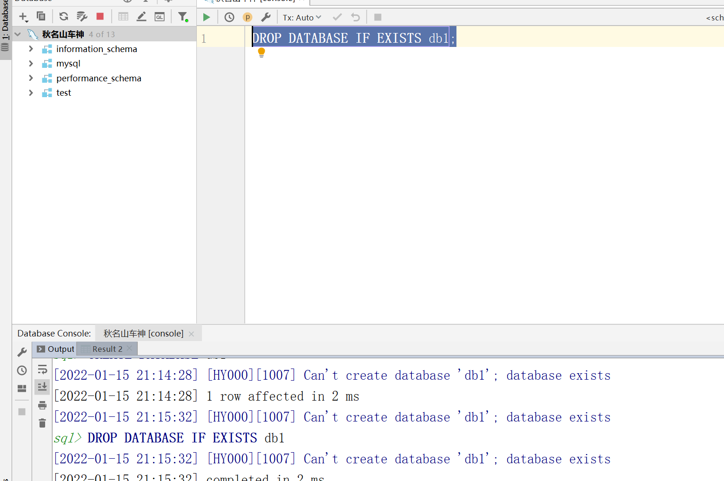This screenshot has height=481, width=724.
Task: Click history clock icon in console sidebar
Action: coord(22,370)
